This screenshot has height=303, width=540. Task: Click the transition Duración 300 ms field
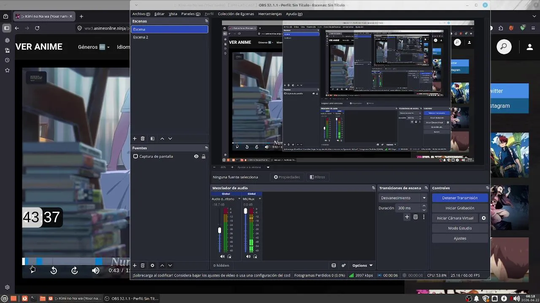click(x=408, y=208)
